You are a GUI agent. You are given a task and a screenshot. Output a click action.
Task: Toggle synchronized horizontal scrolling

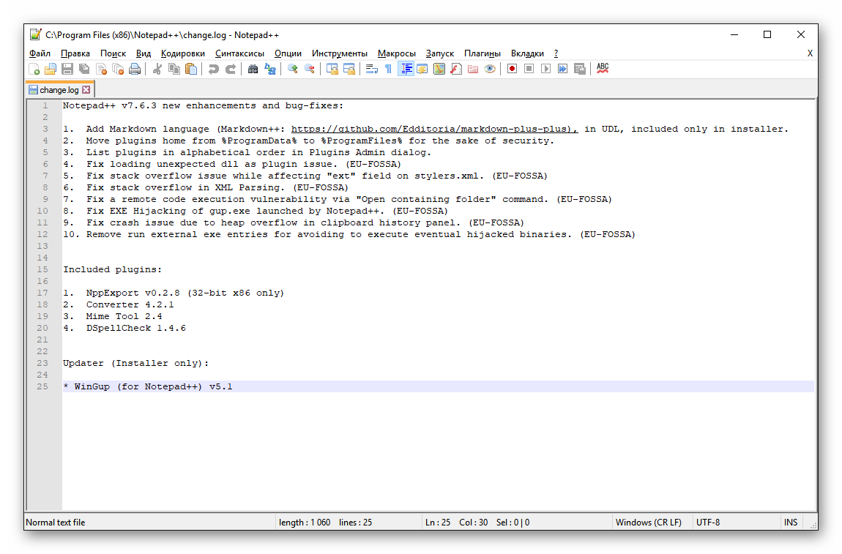(349, 69)
